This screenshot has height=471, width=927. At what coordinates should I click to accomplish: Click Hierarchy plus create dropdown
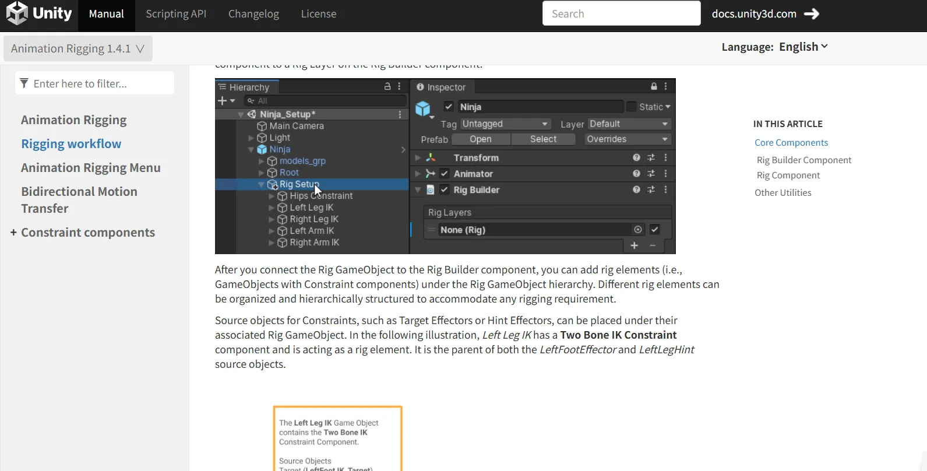point(226,101)
